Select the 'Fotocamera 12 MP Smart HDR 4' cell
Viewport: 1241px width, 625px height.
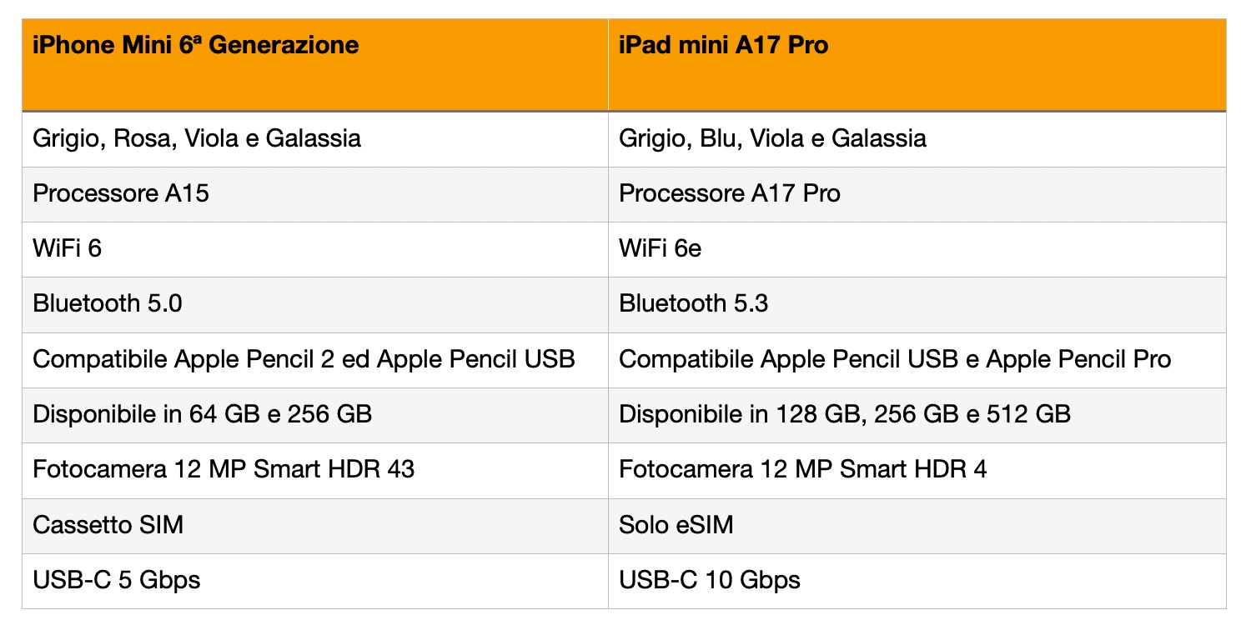point(803,469)
